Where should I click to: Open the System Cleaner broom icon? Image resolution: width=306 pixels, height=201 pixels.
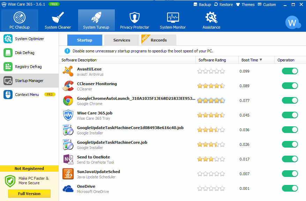coord(58,17)
